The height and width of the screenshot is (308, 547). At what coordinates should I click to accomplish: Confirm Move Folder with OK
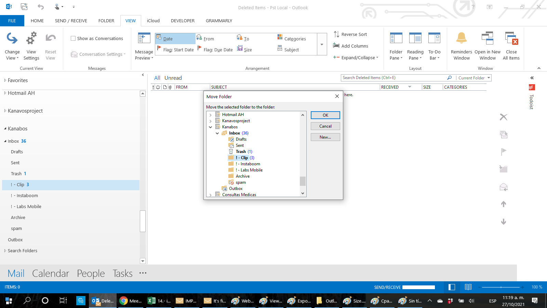[325, 115]
